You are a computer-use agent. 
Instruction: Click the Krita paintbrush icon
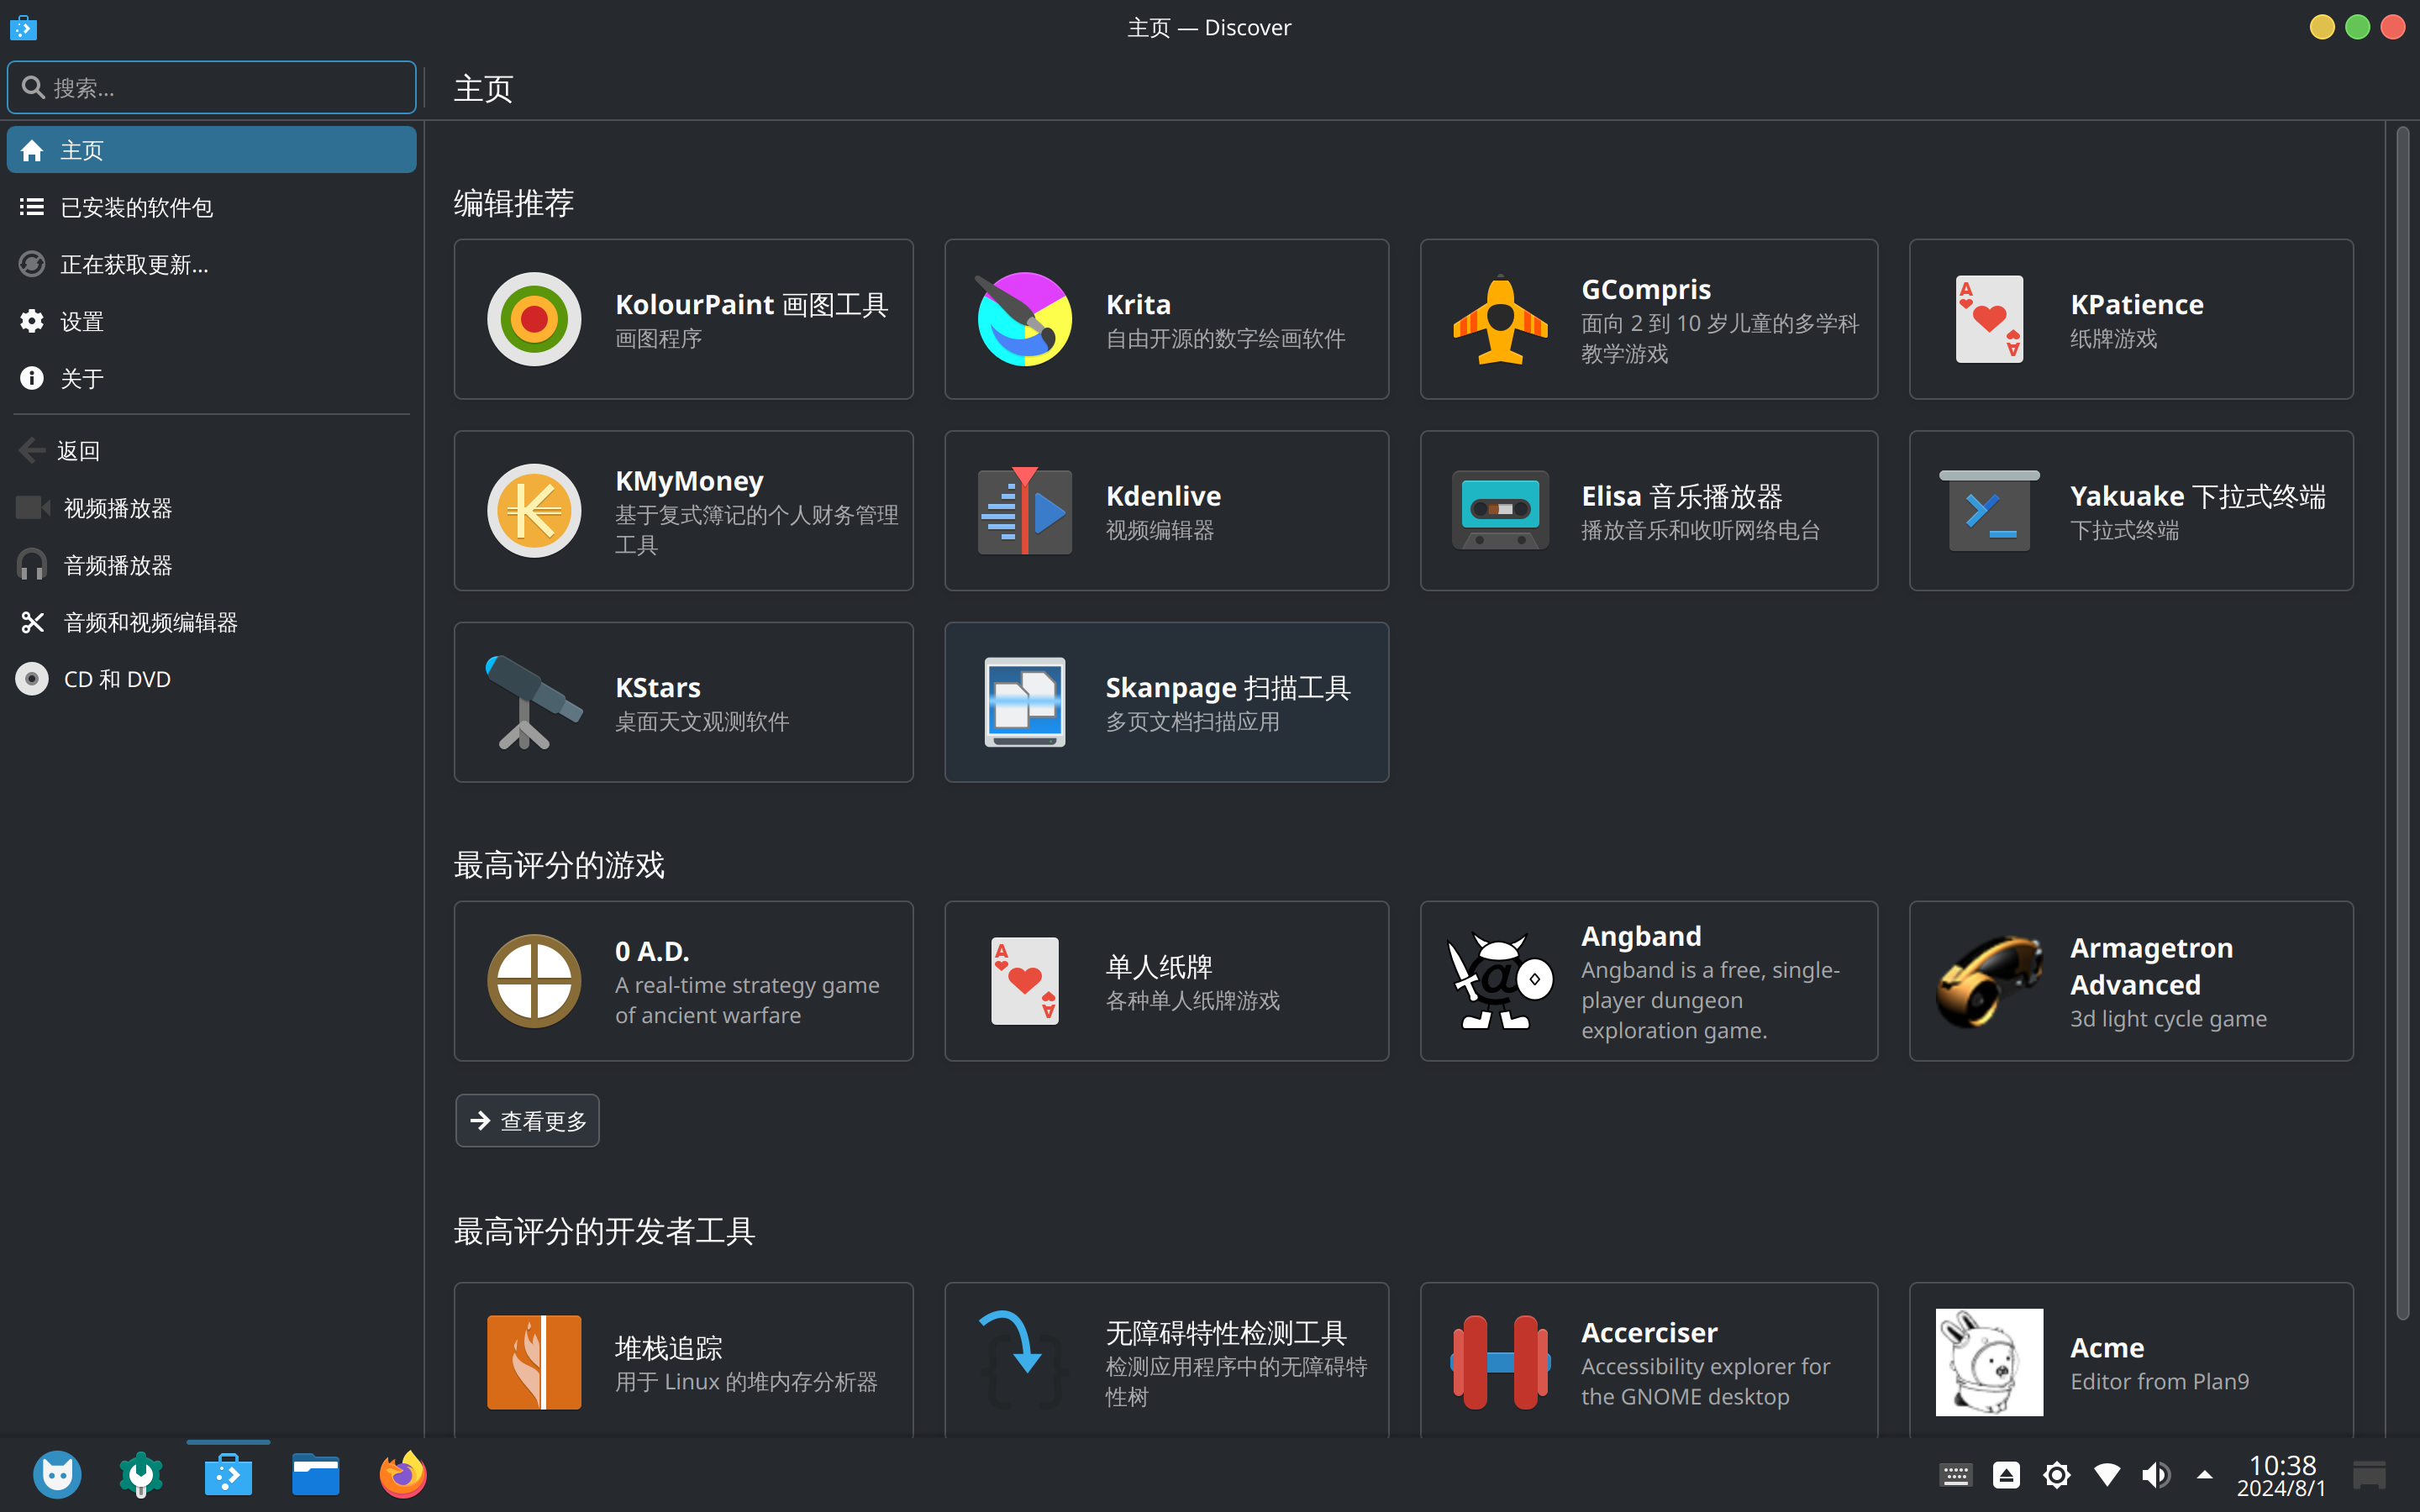point(1024,319)
